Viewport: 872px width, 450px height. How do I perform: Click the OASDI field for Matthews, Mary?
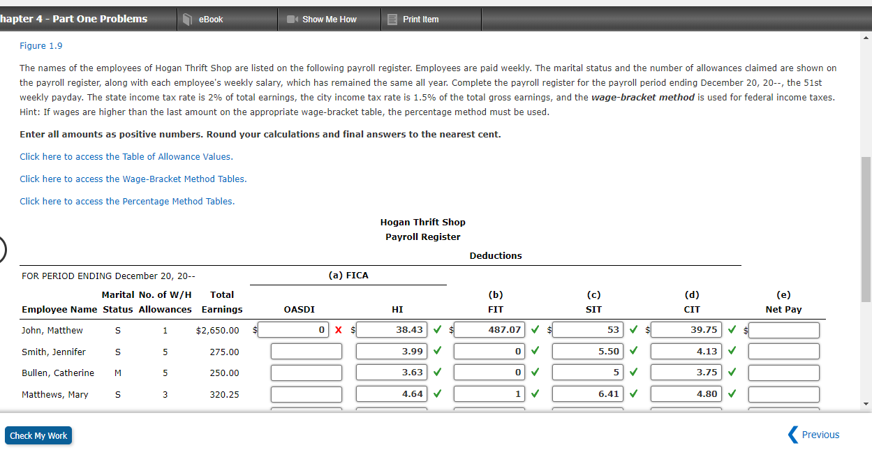[306, 394]
